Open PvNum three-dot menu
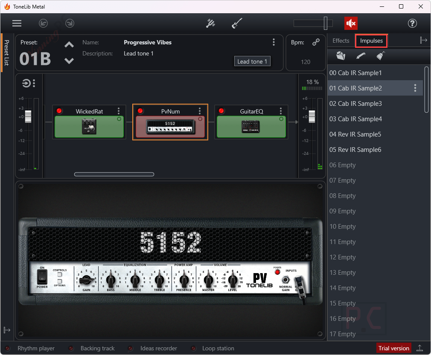The height and width of the screenshot is (355, 431). pyautogui.click(x=200, y=111)
